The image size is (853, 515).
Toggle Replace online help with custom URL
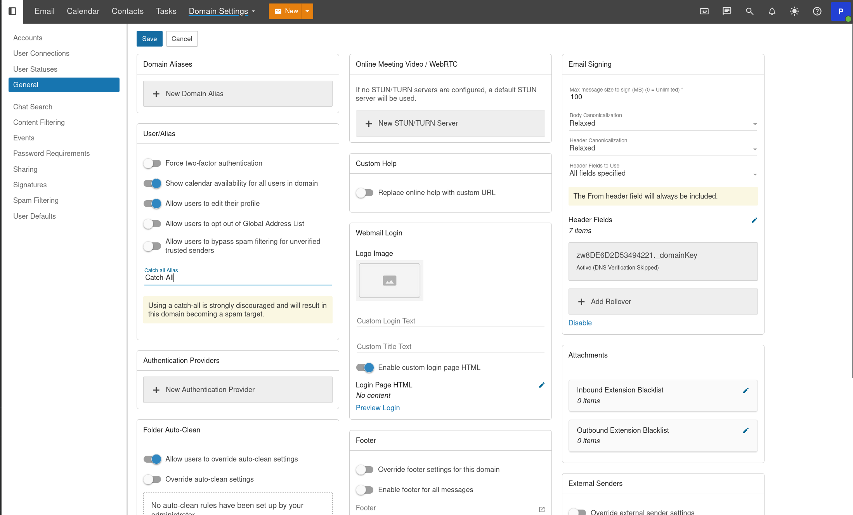tap(364, 193)
